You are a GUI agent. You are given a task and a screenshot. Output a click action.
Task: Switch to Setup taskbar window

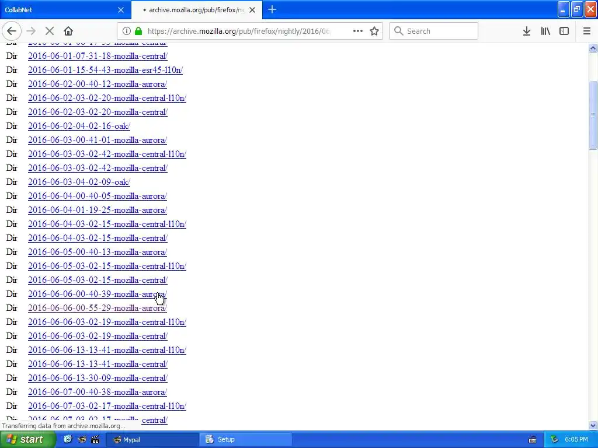(x=246, y=440)
